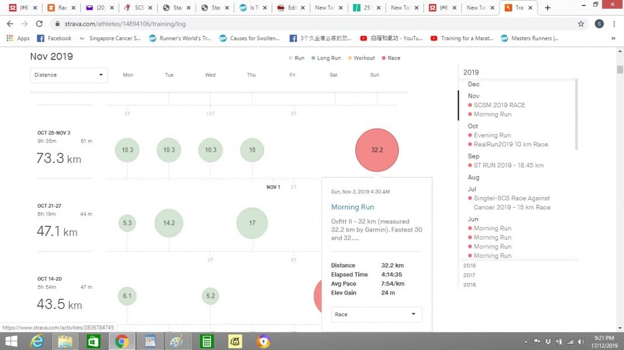
Task: Bookmark this page with the star icon
Action: tap(581, 24)
